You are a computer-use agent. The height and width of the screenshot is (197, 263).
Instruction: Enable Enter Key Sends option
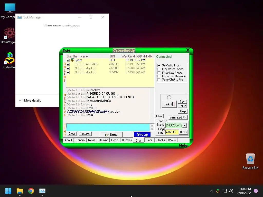159,73
